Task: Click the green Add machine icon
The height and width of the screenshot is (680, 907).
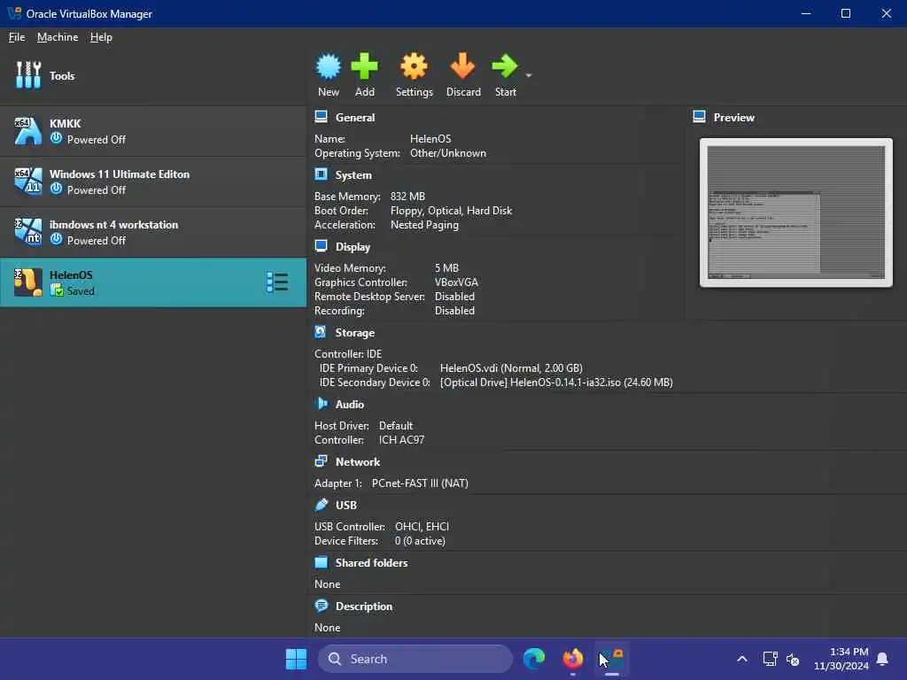Action: [x=364, y=66]
